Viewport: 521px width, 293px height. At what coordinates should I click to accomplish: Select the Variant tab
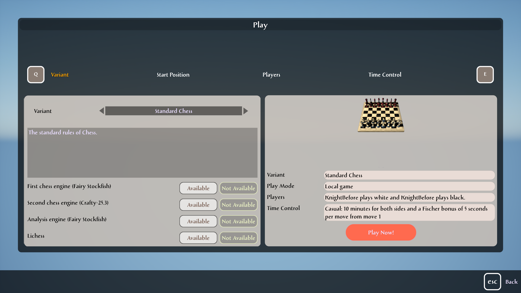pos(60,75)
